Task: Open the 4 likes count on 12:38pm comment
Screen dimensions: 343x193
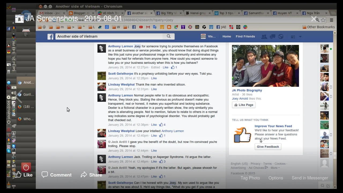Action: [x=162, y=125]
